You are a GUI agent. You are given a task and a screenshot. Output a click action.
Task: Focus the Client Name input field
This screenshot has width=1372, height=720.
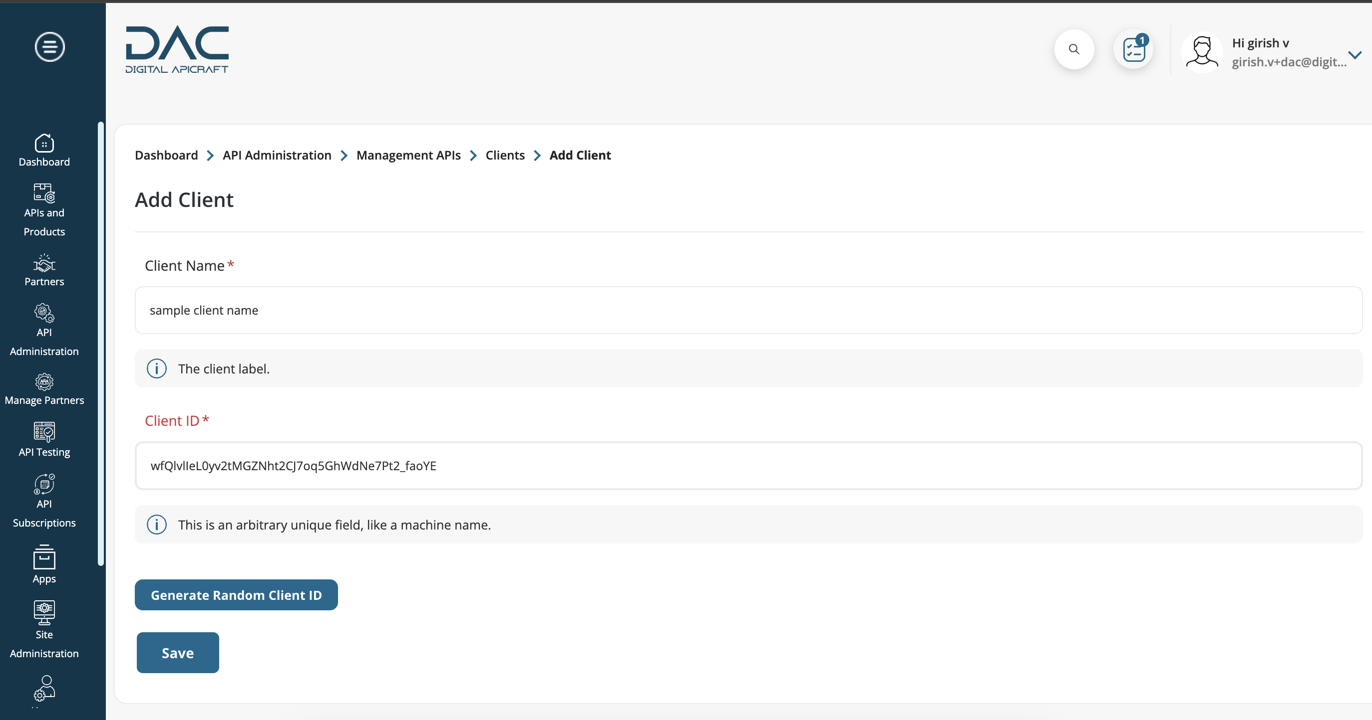point(748,310)
